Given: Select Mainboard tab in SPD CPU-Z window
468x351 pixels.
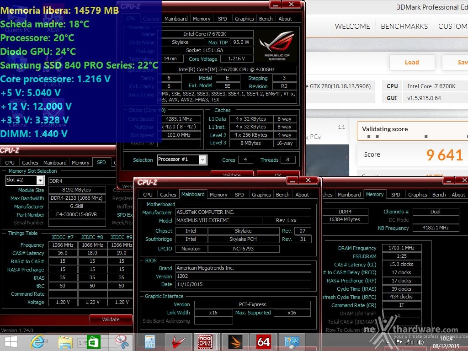Looking at the screenshot, I should pyautogui.click(x=55, y=163).
